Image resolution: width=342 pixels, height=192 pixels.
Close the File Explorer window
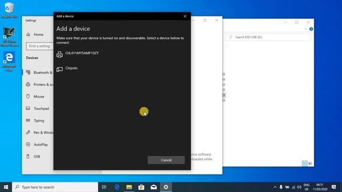(308, 22)
